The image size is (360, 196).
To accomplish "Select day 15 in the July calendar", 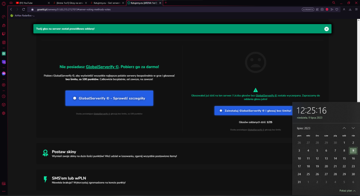I will point(344,158).
